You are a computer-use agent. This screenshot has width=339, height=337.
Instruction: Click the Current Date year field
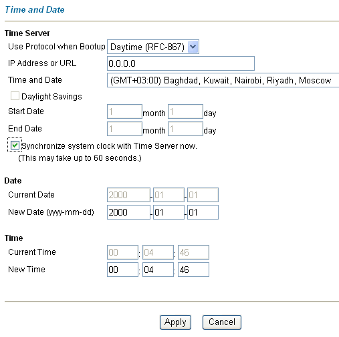click(x=128, y=195)
